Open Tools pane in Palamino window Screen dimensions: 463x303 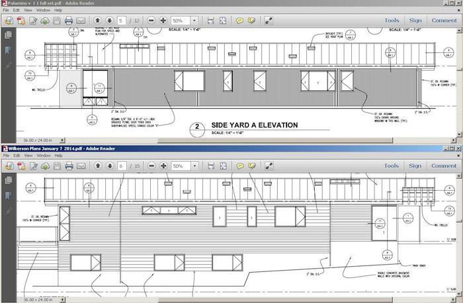[x=392, y=20]
